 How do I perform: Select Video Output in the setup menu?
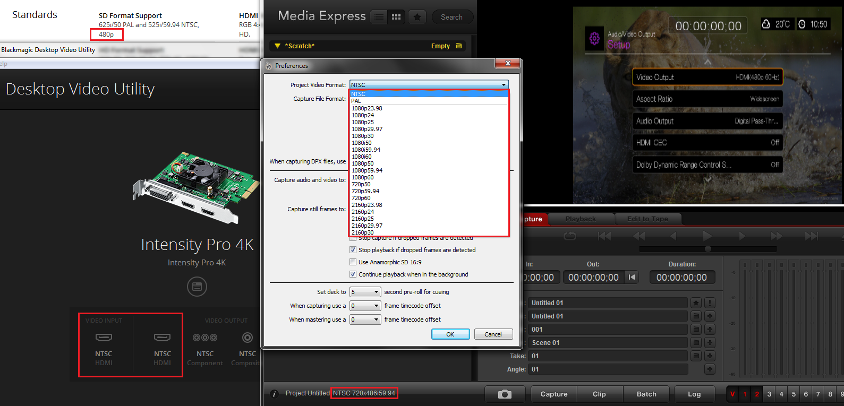[707, 77]
